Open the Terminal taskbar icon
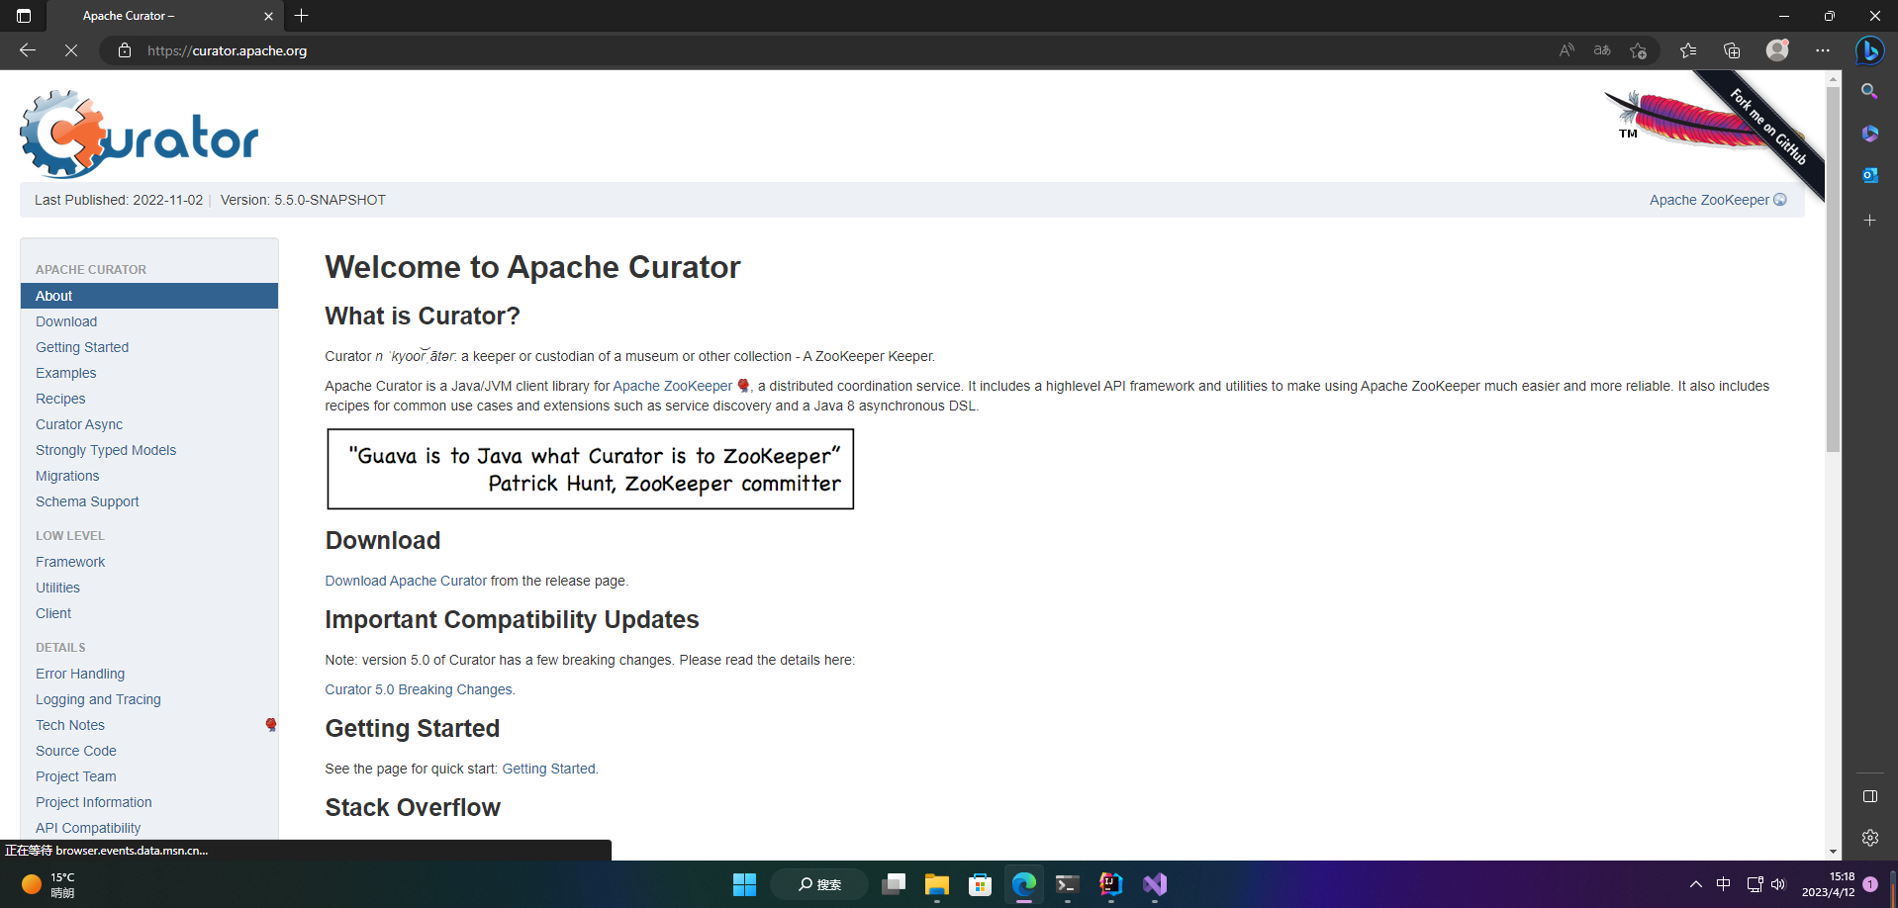Viewport: 1898px width, 908px height. 1067,884
